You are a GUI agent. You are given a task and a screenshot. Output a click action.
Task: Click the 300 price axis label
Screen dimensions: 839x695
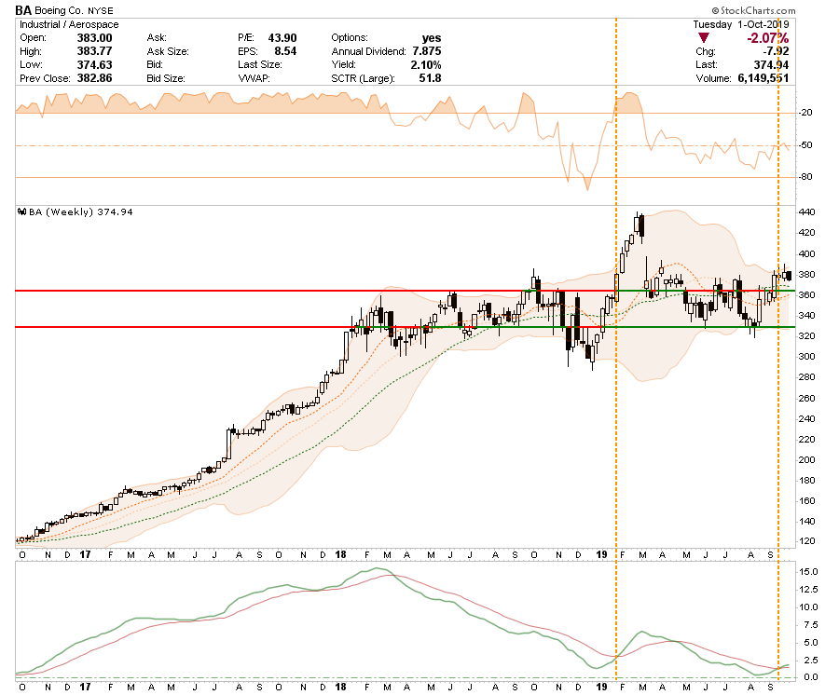tap(807, 357)
